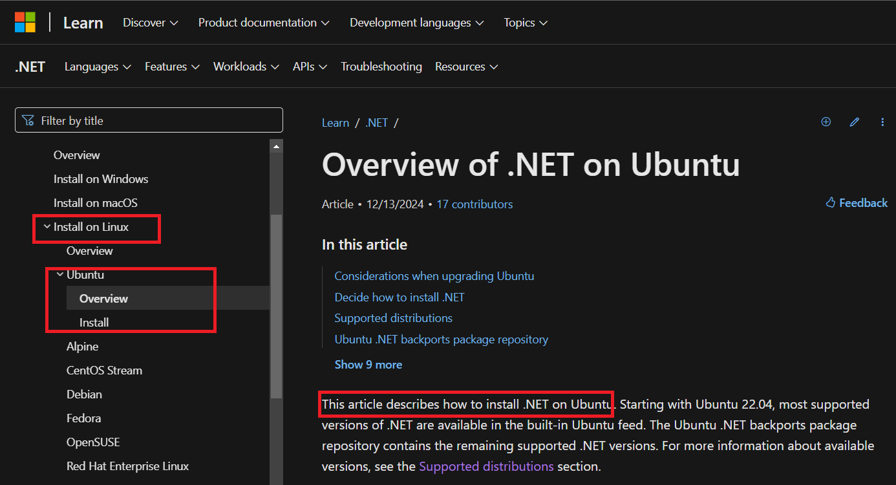Open the Fedora tree item

pos(83,418)
